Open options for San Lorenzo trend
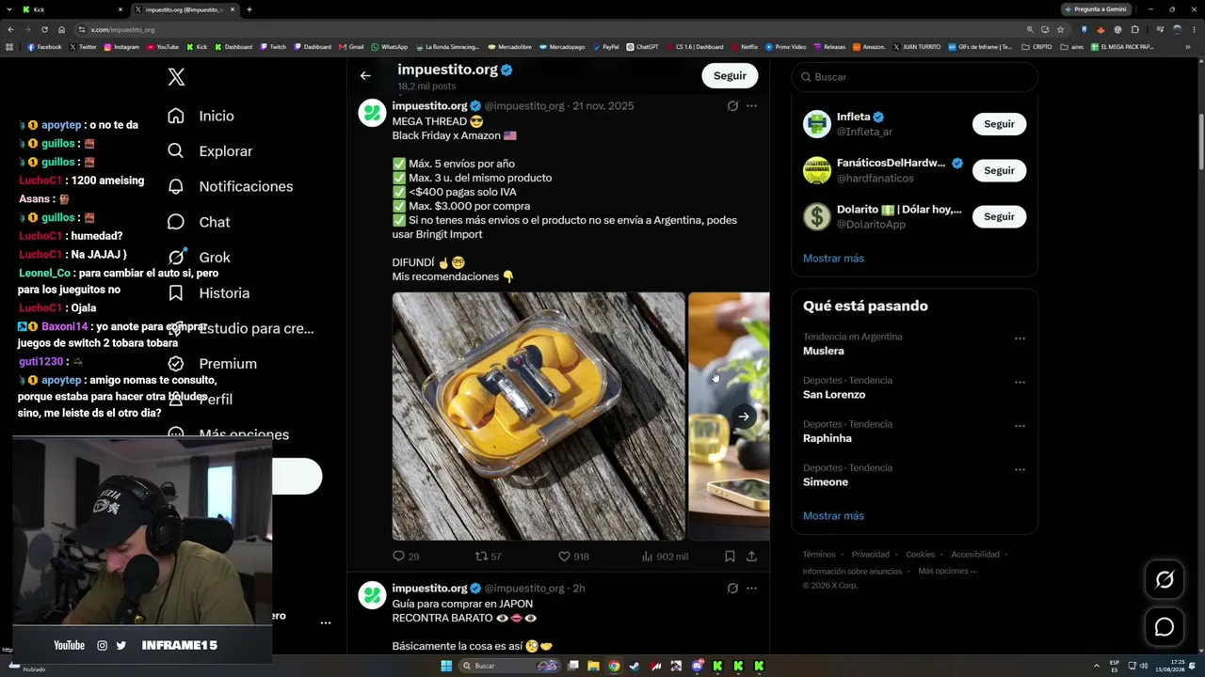1205x677 pixels. coord(1020,383)
